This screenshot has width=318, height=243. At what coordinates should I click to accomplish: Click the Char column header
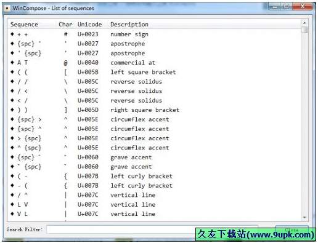[65, 25]
